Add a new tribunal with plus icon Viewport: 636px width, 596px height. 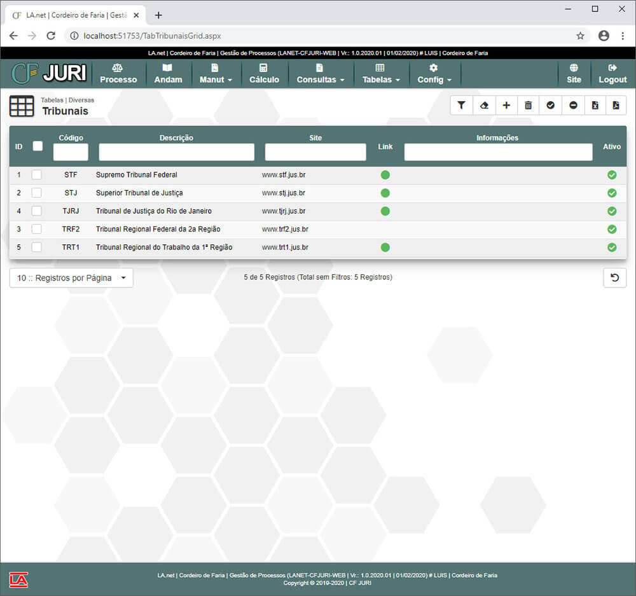(x=506, y=106)
